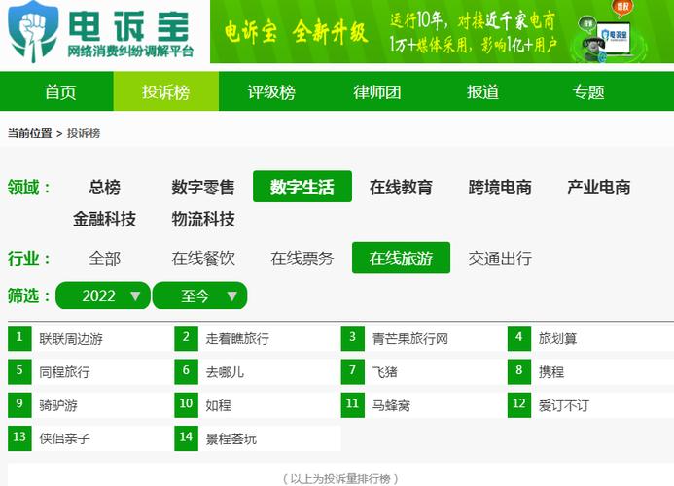This screenshot has height=486, width=674.
Task: Select the 物流科技 field filter
Action: point(203,219)
